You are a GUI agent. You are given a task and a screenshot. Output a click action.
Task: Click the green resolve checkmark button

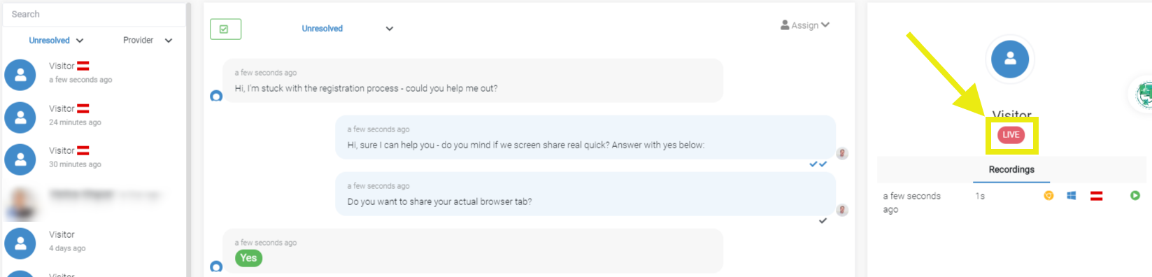coord(225,29)
